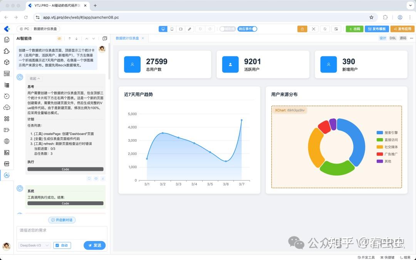Image resolution: width=416 pixels, height=260 pixels.
Task: Toggle the 辅助线 guidelines switch
Action: pyautogui.click(x=227, y=29)
